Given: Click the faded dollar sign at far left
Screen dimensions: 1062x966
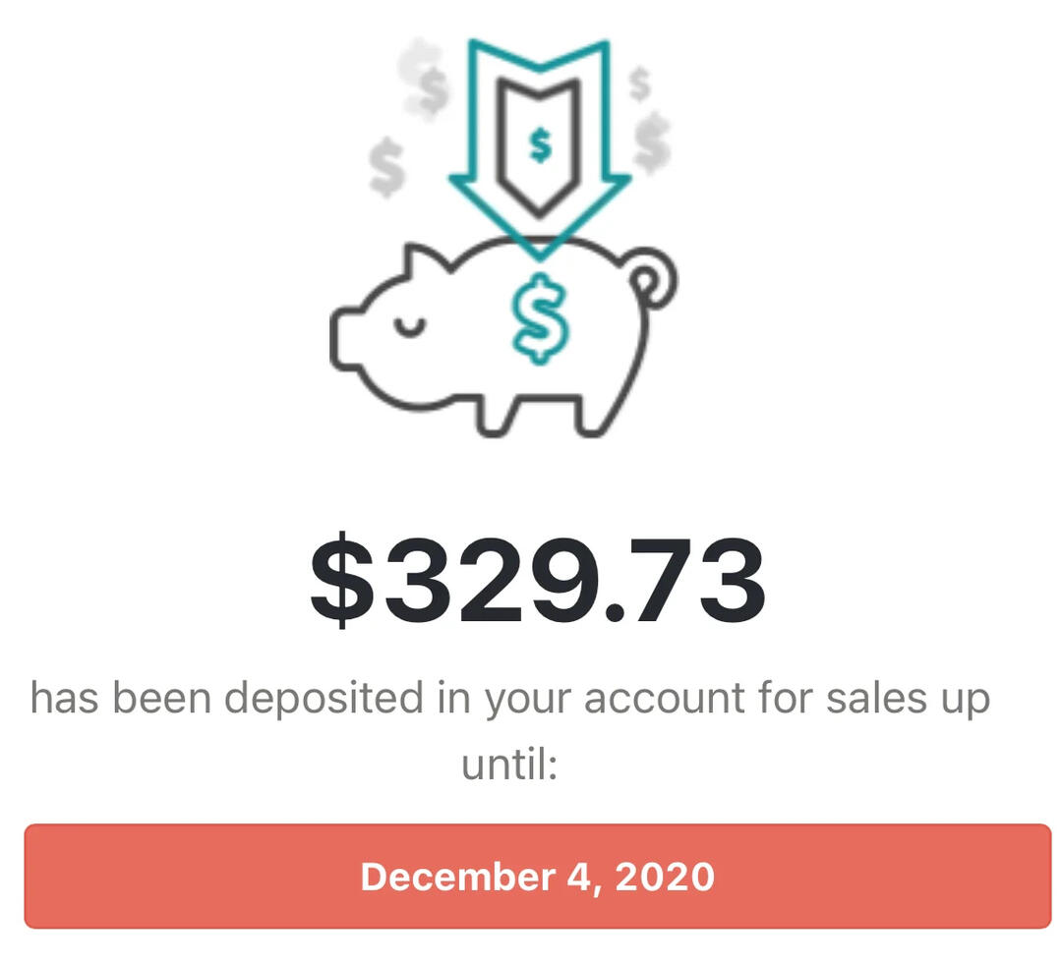Looking at the screenshot, I should (386, 167).
